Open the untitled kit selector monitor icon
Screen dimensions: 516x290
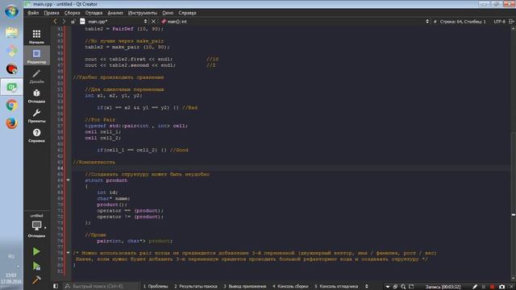[36, 226]
